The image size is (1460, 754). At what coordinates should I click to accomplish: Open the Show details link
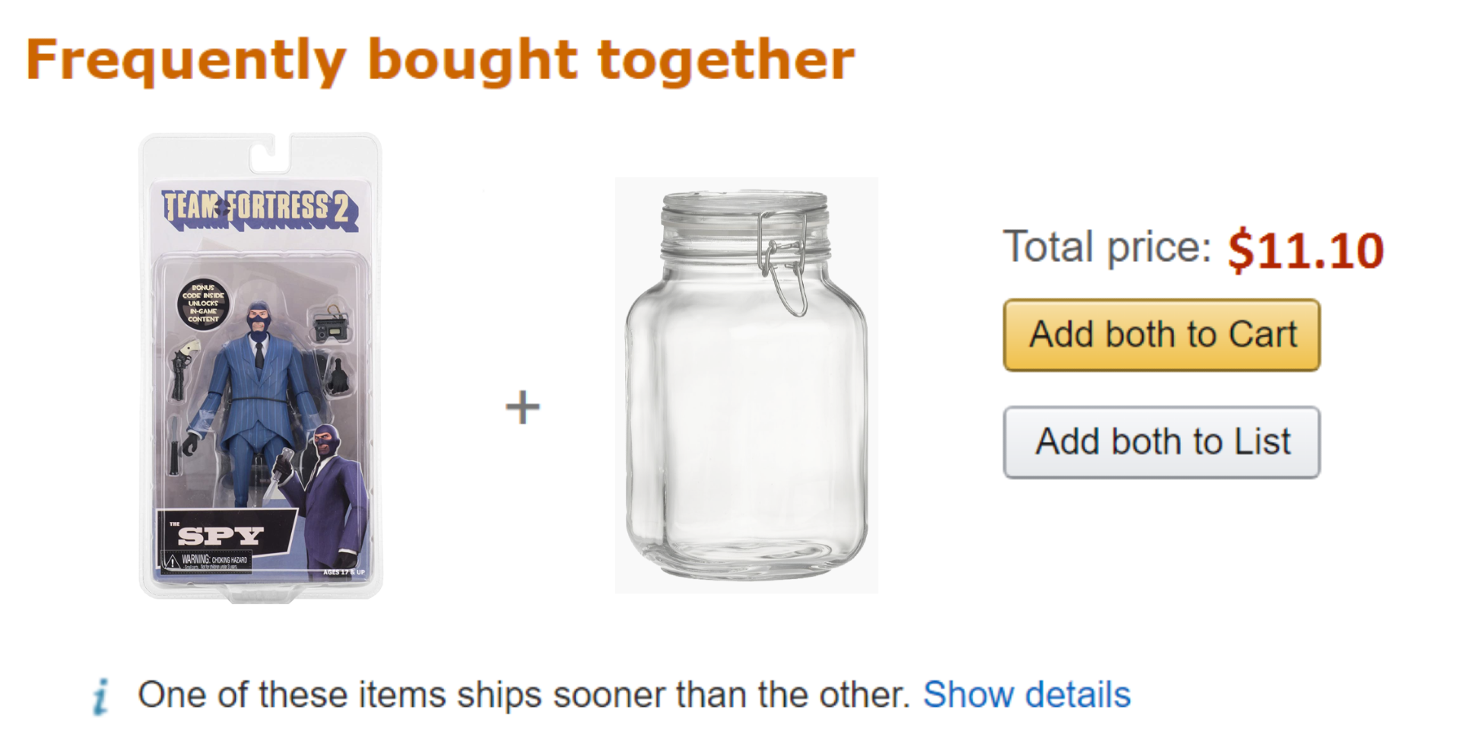coord(1027,695)
